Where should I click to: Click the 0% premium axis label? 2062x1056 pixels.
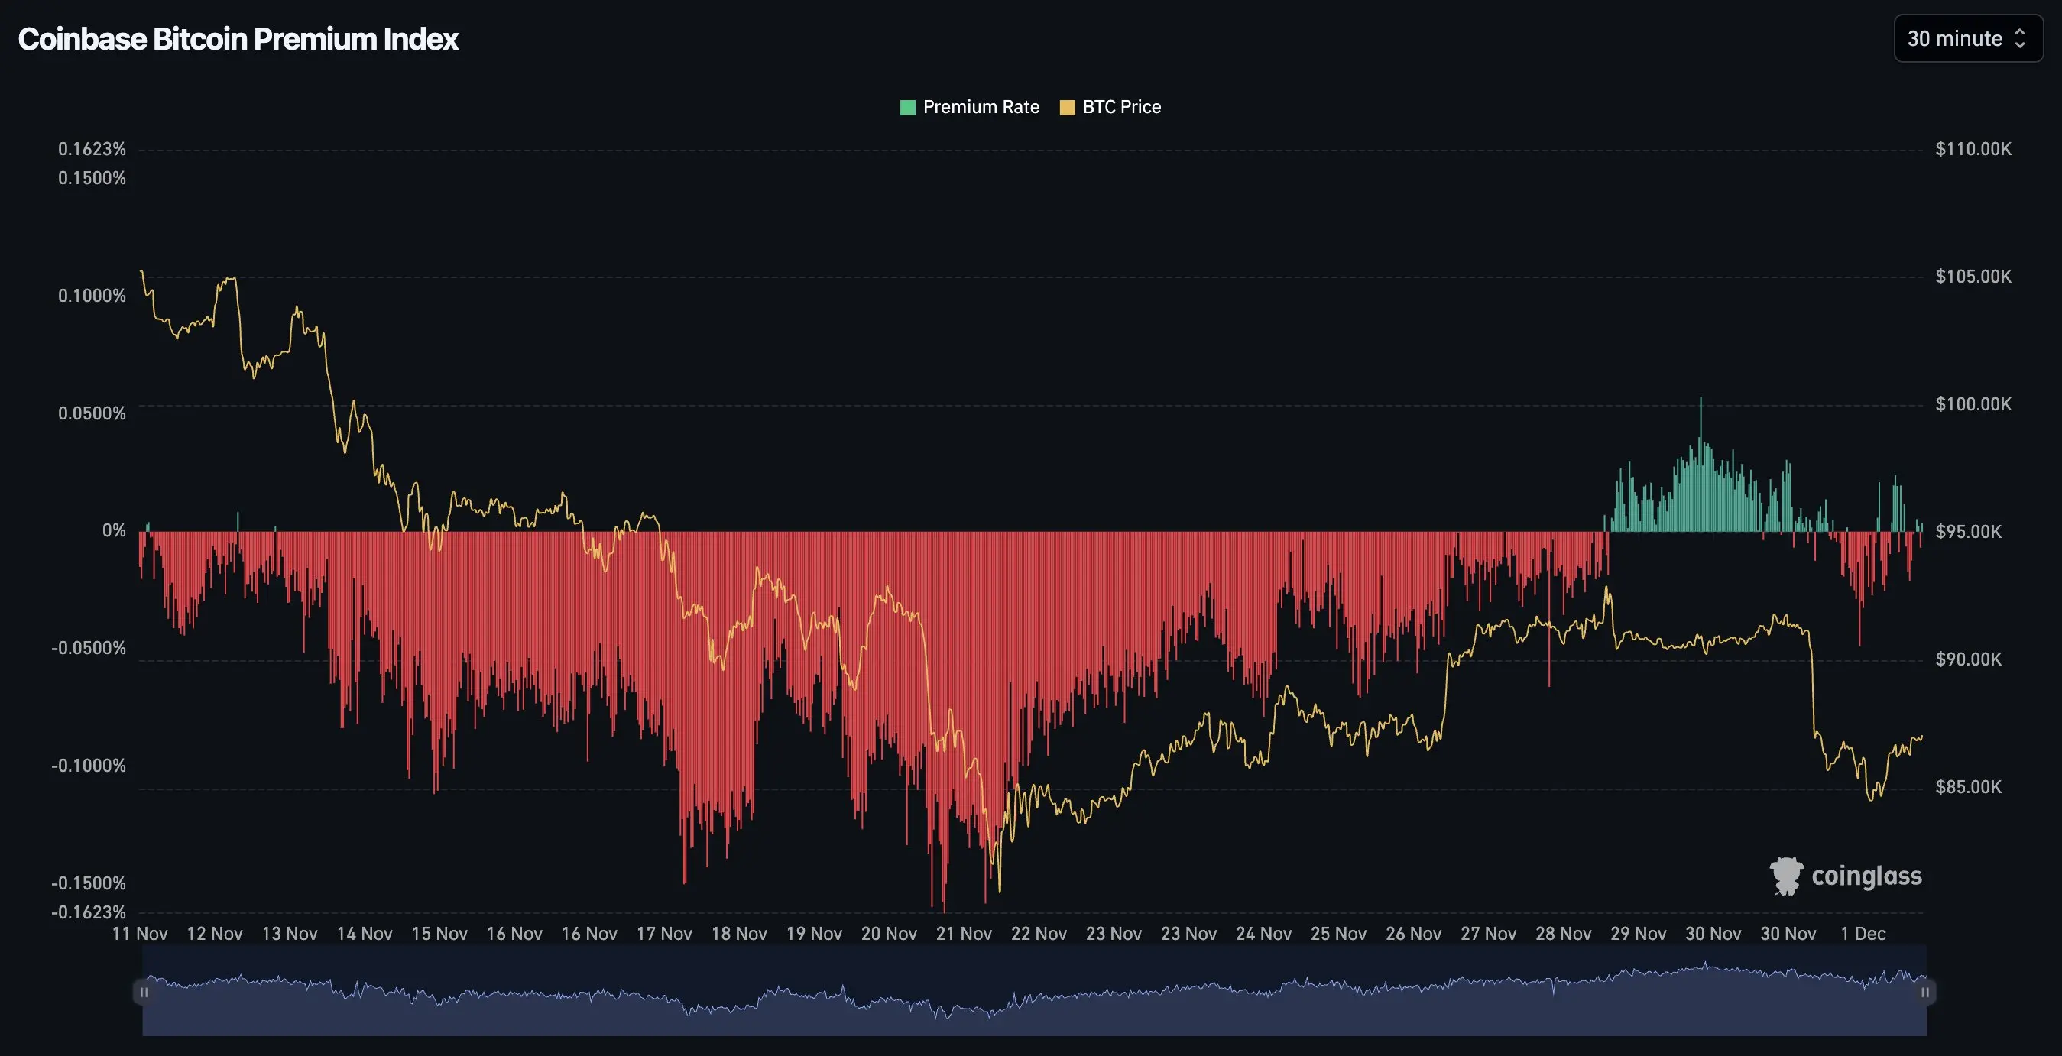point(114,530)
